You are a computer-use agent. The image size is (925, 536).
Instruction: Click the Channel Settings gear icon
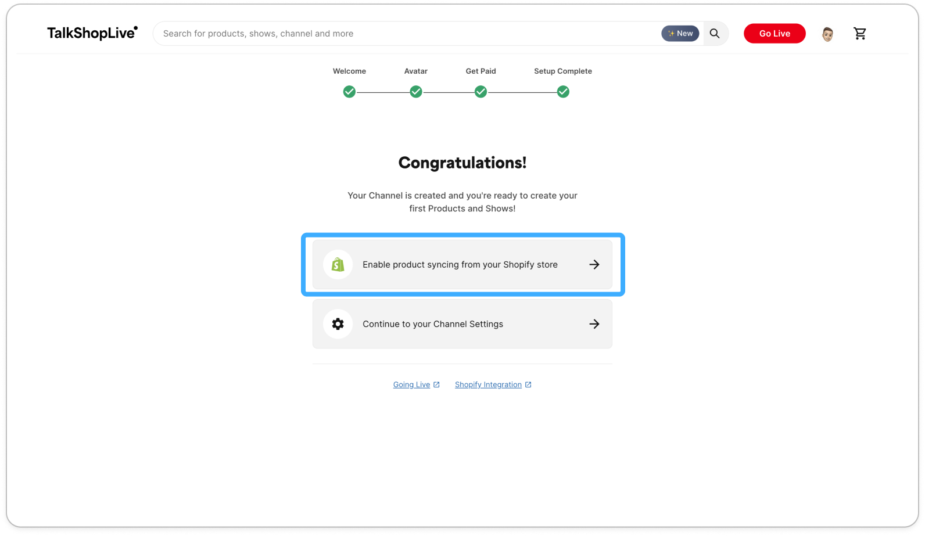tap(338, 324)
